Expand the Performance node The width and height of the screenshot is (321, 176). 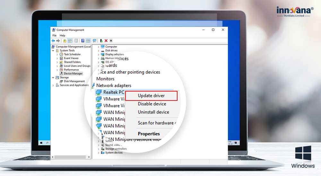(57, 70)
